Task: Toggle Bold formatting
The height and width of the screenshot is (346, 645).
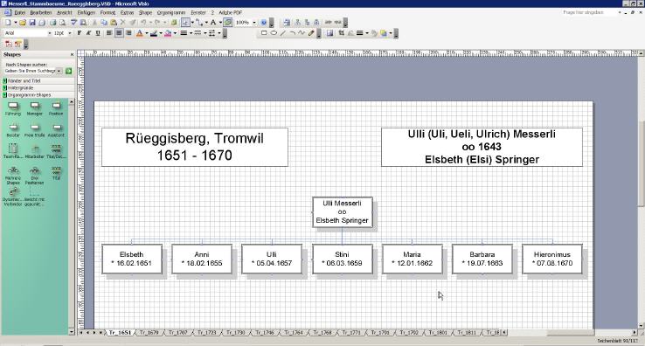Action: coord(79,33)
